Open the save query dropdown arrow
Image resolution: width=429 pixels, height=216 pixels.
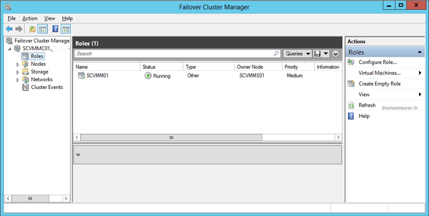pyautogui.click(x=326, y=54)
